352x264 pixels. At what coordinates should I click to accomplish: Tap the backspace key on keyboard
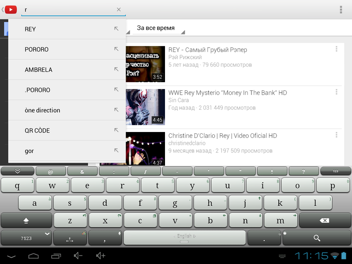pos(325,221)
